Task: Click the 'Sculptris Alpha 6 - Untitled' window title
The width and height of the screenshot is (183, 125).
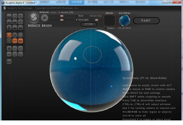Action: tap(21, 3)
